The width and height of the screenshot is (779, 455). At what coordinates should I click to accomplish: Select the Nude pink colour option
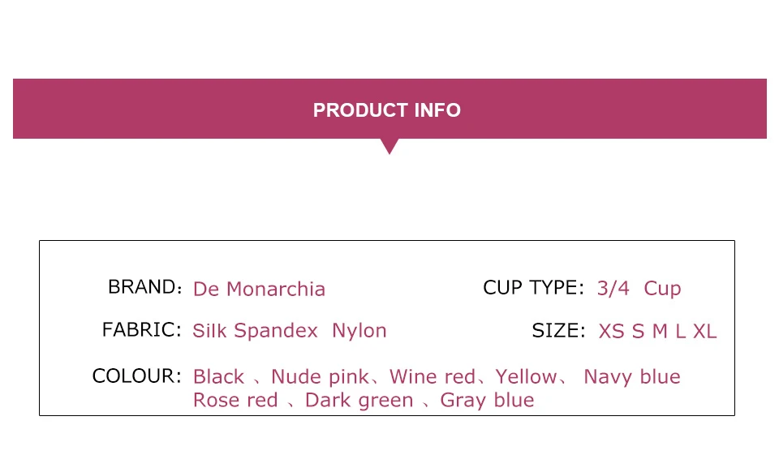coord(319,377)
